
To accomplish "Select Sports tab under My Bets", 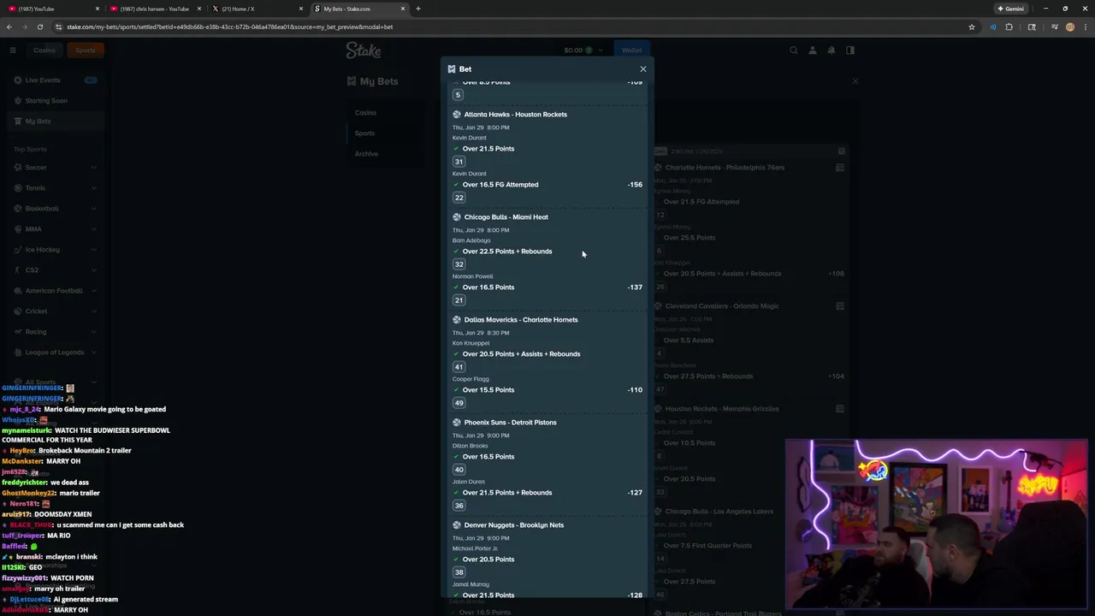I will pos(365,133).
